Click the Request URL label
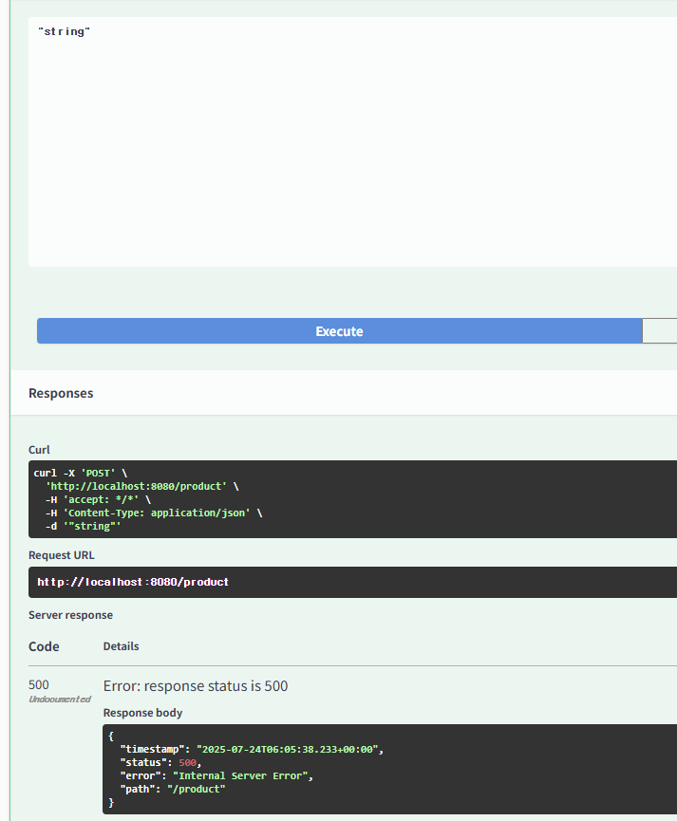 [62, 555]
